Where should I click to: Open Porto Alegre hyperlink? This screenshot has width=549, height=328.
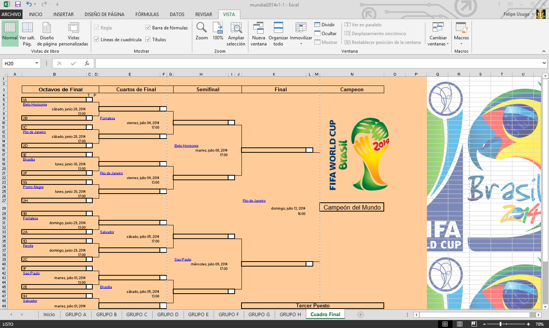[x=33, y=187]
